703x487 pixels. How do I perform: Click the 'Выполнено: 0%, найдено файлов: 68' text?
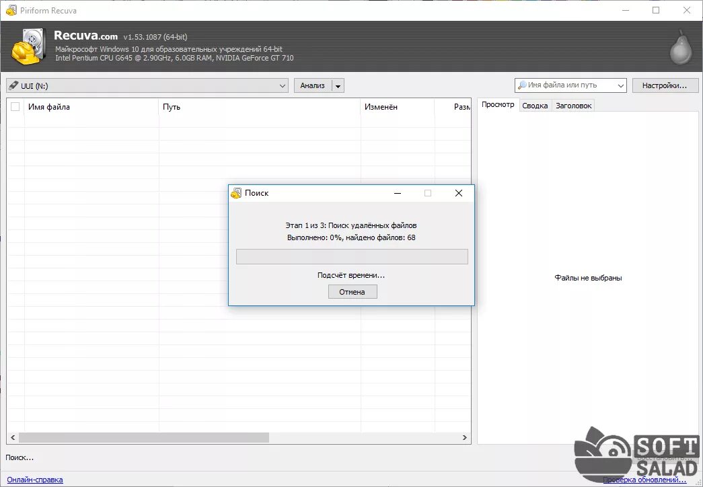point(351,237)
